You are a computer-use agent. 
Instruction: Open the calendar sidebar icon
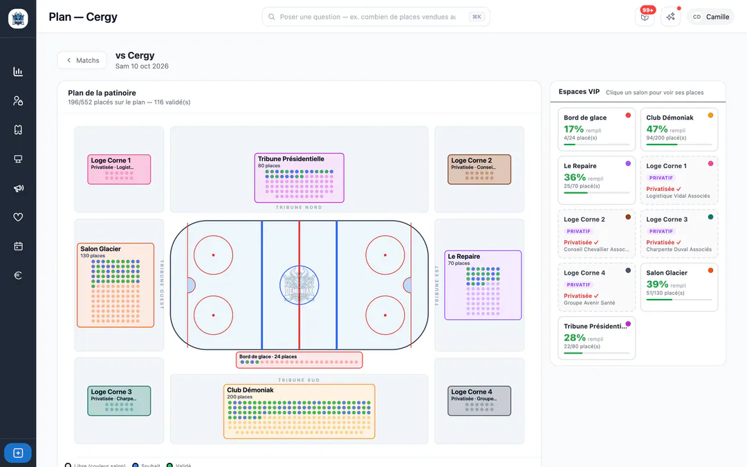point(18,246)
